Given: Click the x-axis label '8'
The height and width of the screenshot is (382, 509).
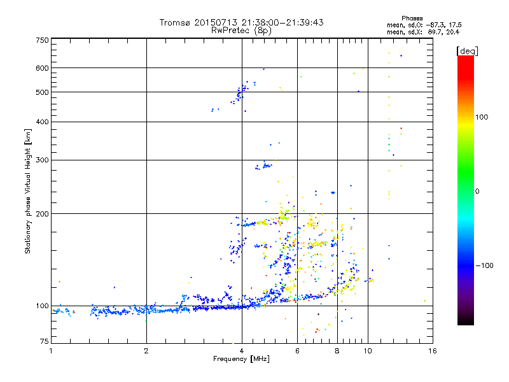Looking at the screenshot, I should [337, 351].
